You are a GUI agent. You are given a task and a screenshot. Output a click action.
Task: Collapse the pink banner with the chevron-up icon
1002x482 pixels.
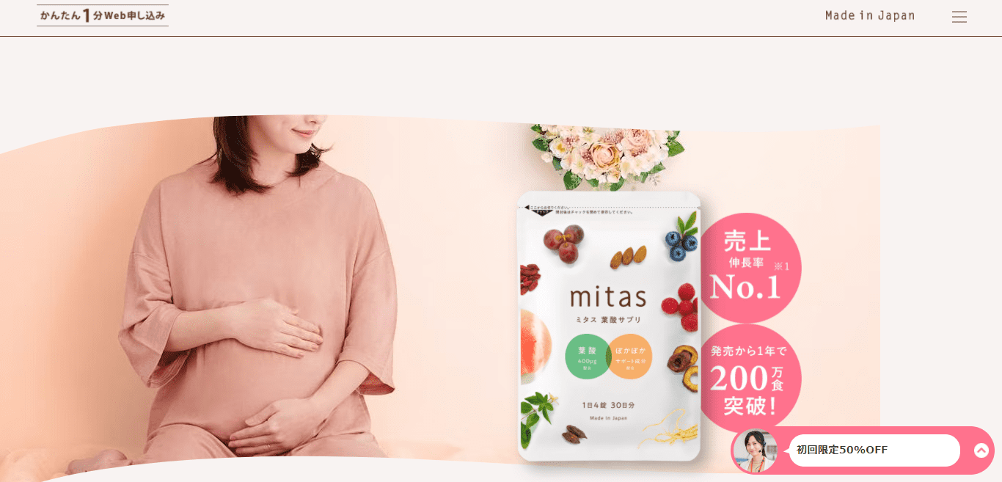[x=981, y=450]
